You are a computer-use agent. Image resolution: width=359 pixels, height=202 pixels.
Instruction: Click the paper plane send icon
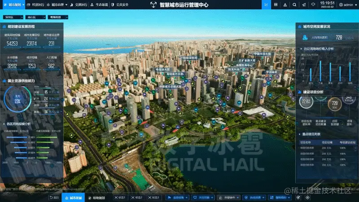click(x=304, y=4)
